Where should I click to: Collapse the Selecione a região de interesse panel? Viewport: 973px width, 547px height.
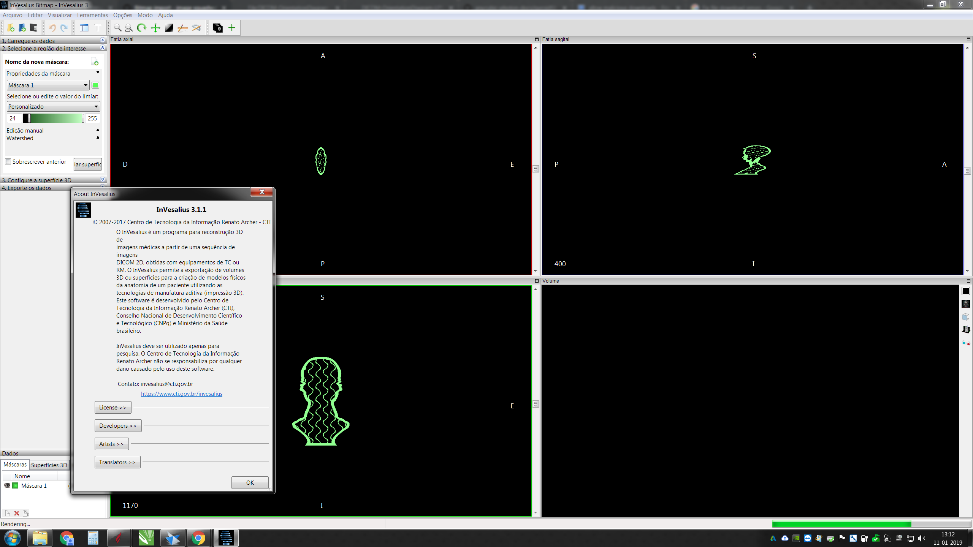coord(102,47)
